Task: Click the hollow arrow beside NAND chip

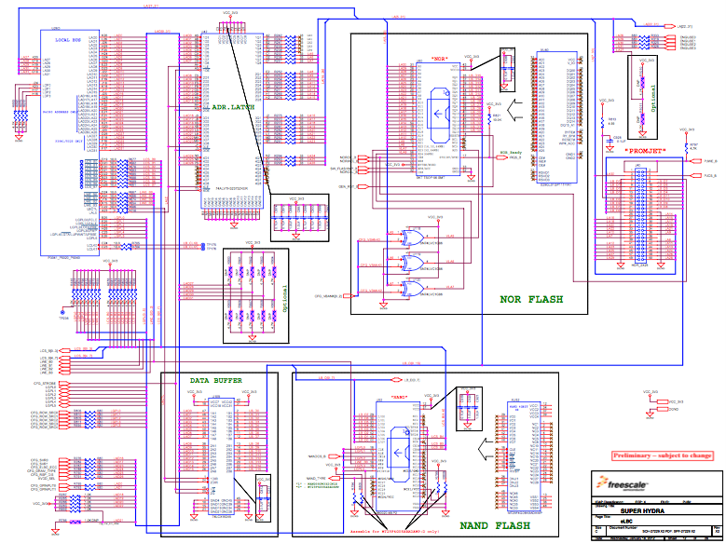Action: pyautogui.click(x=486, y=449)
